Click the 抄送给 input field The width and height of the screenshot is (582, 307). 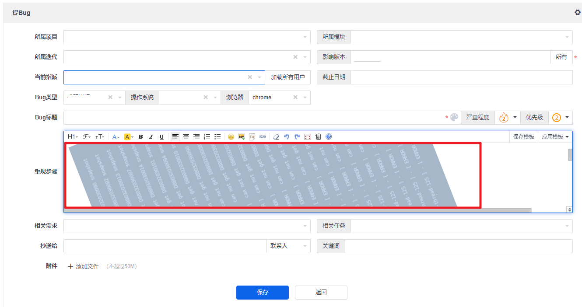165,246
